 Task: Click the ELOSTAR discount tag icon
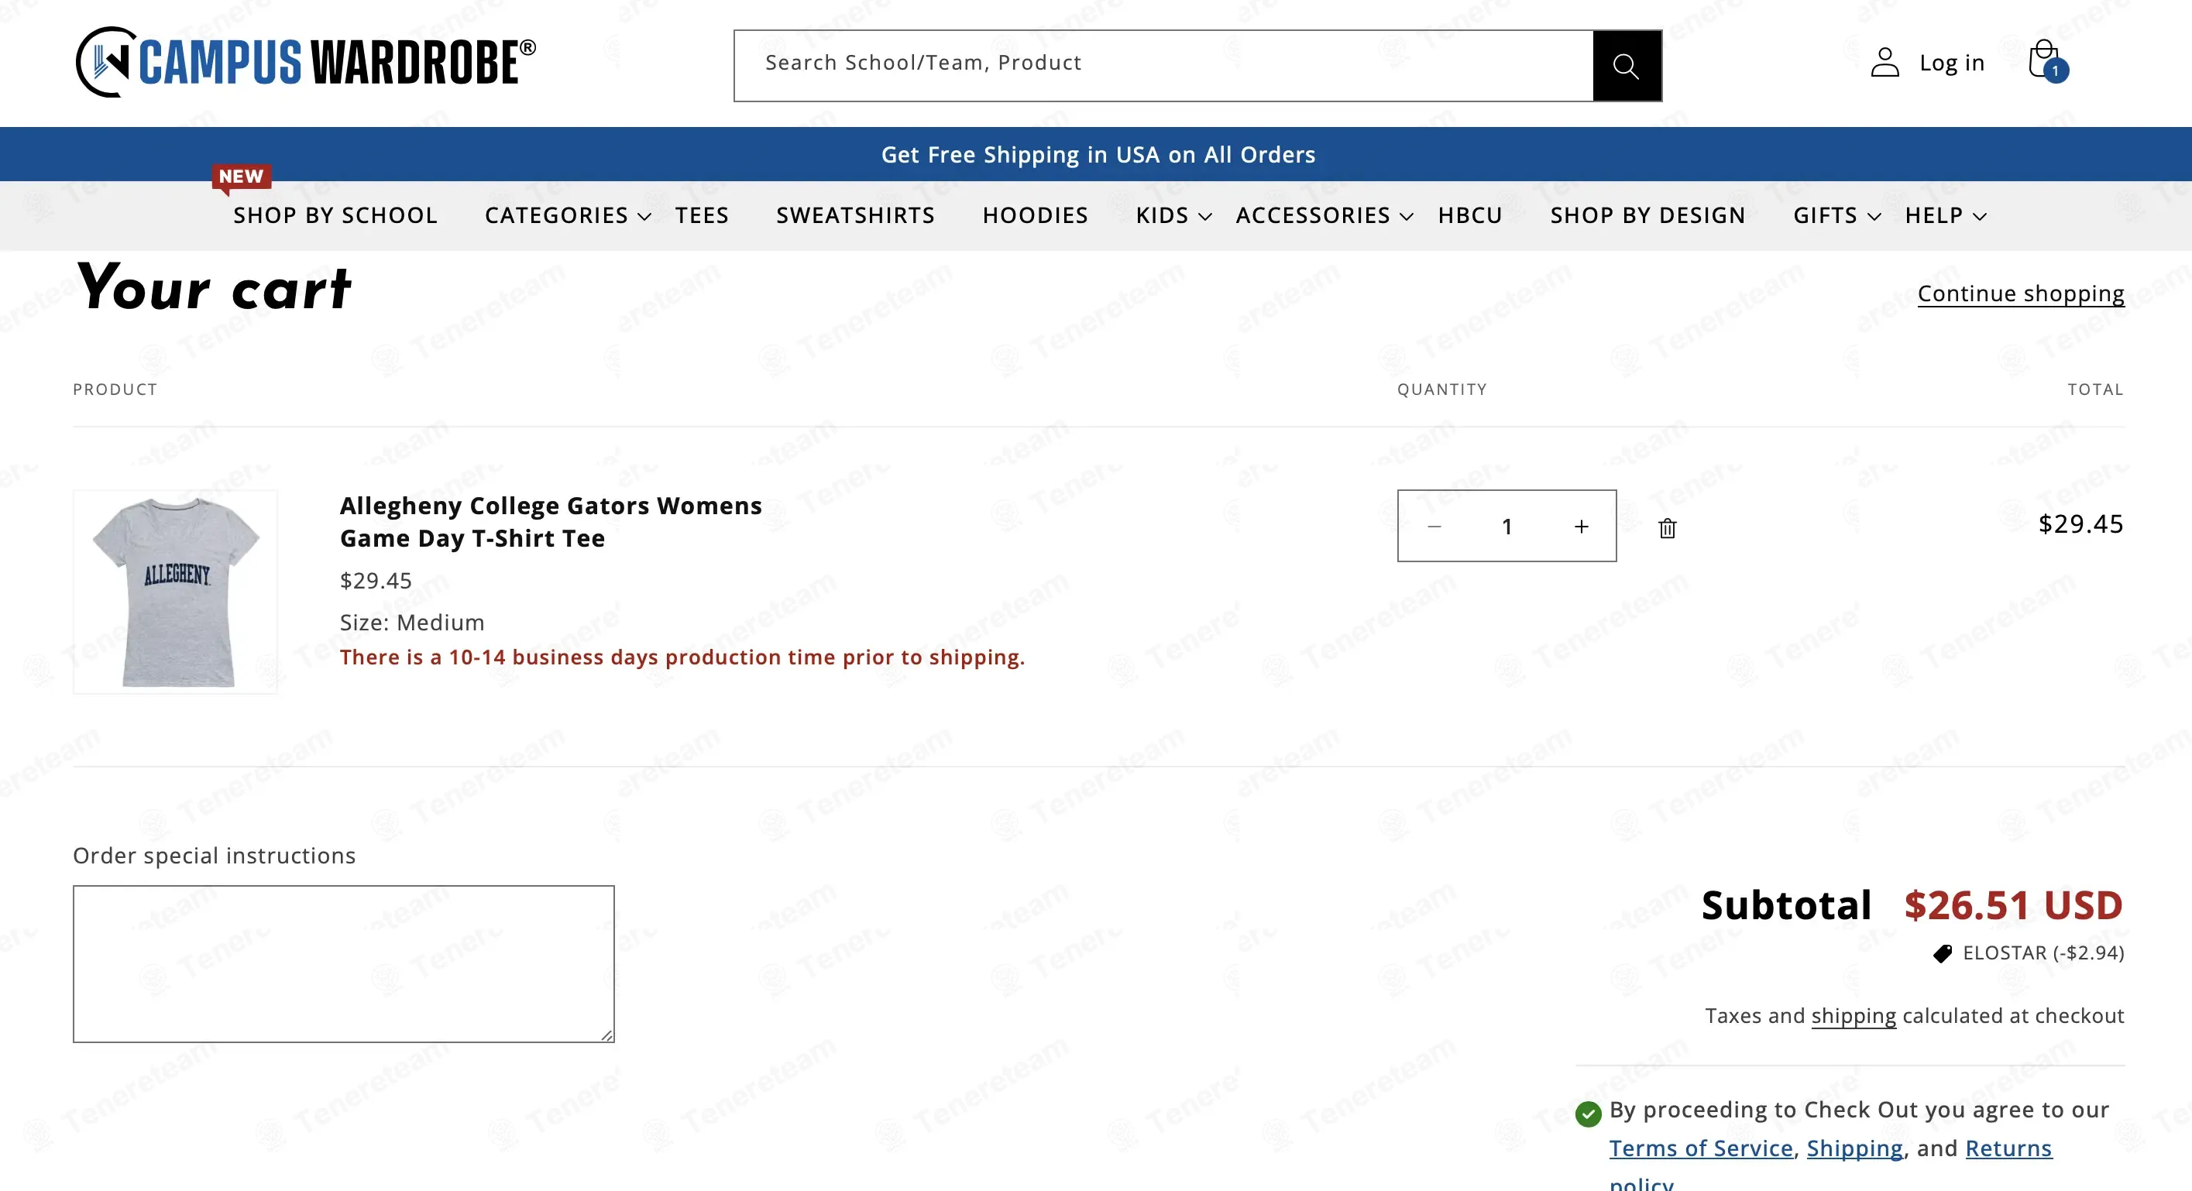[x=1943, y=953]
